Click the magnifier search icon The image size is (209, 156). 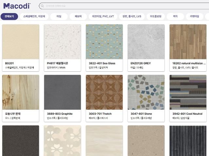tap(43, 6)
